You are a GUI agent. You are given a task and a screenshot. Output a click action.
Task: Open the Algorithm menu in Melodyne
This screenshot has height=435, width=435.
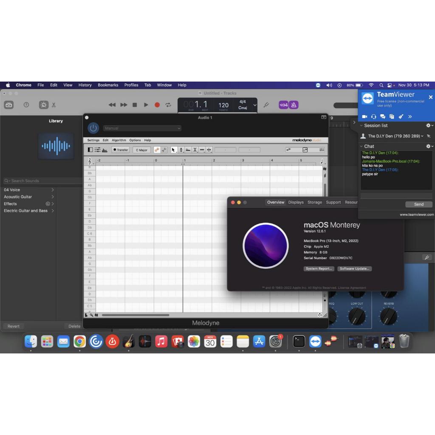[x=119, y=140]
